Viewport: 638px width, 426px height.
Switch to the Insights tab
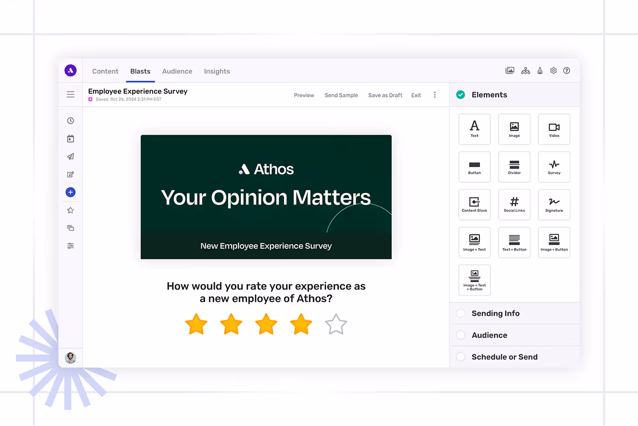217,71
